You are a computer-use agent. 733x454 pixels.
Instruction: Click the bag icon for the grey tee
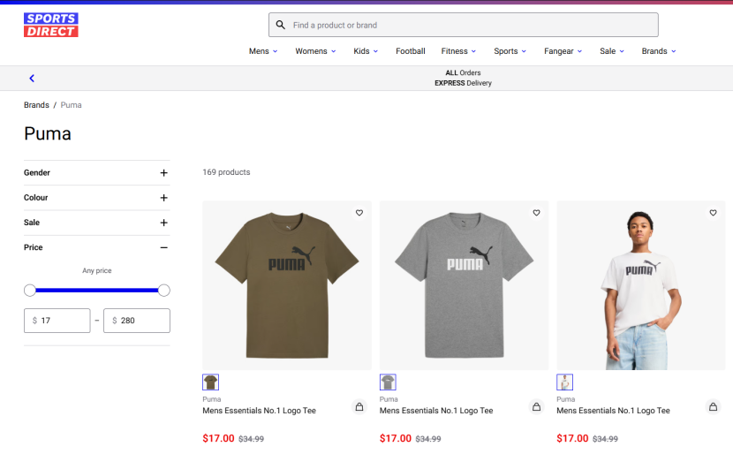pyautogui.click(x=536, y=407)
